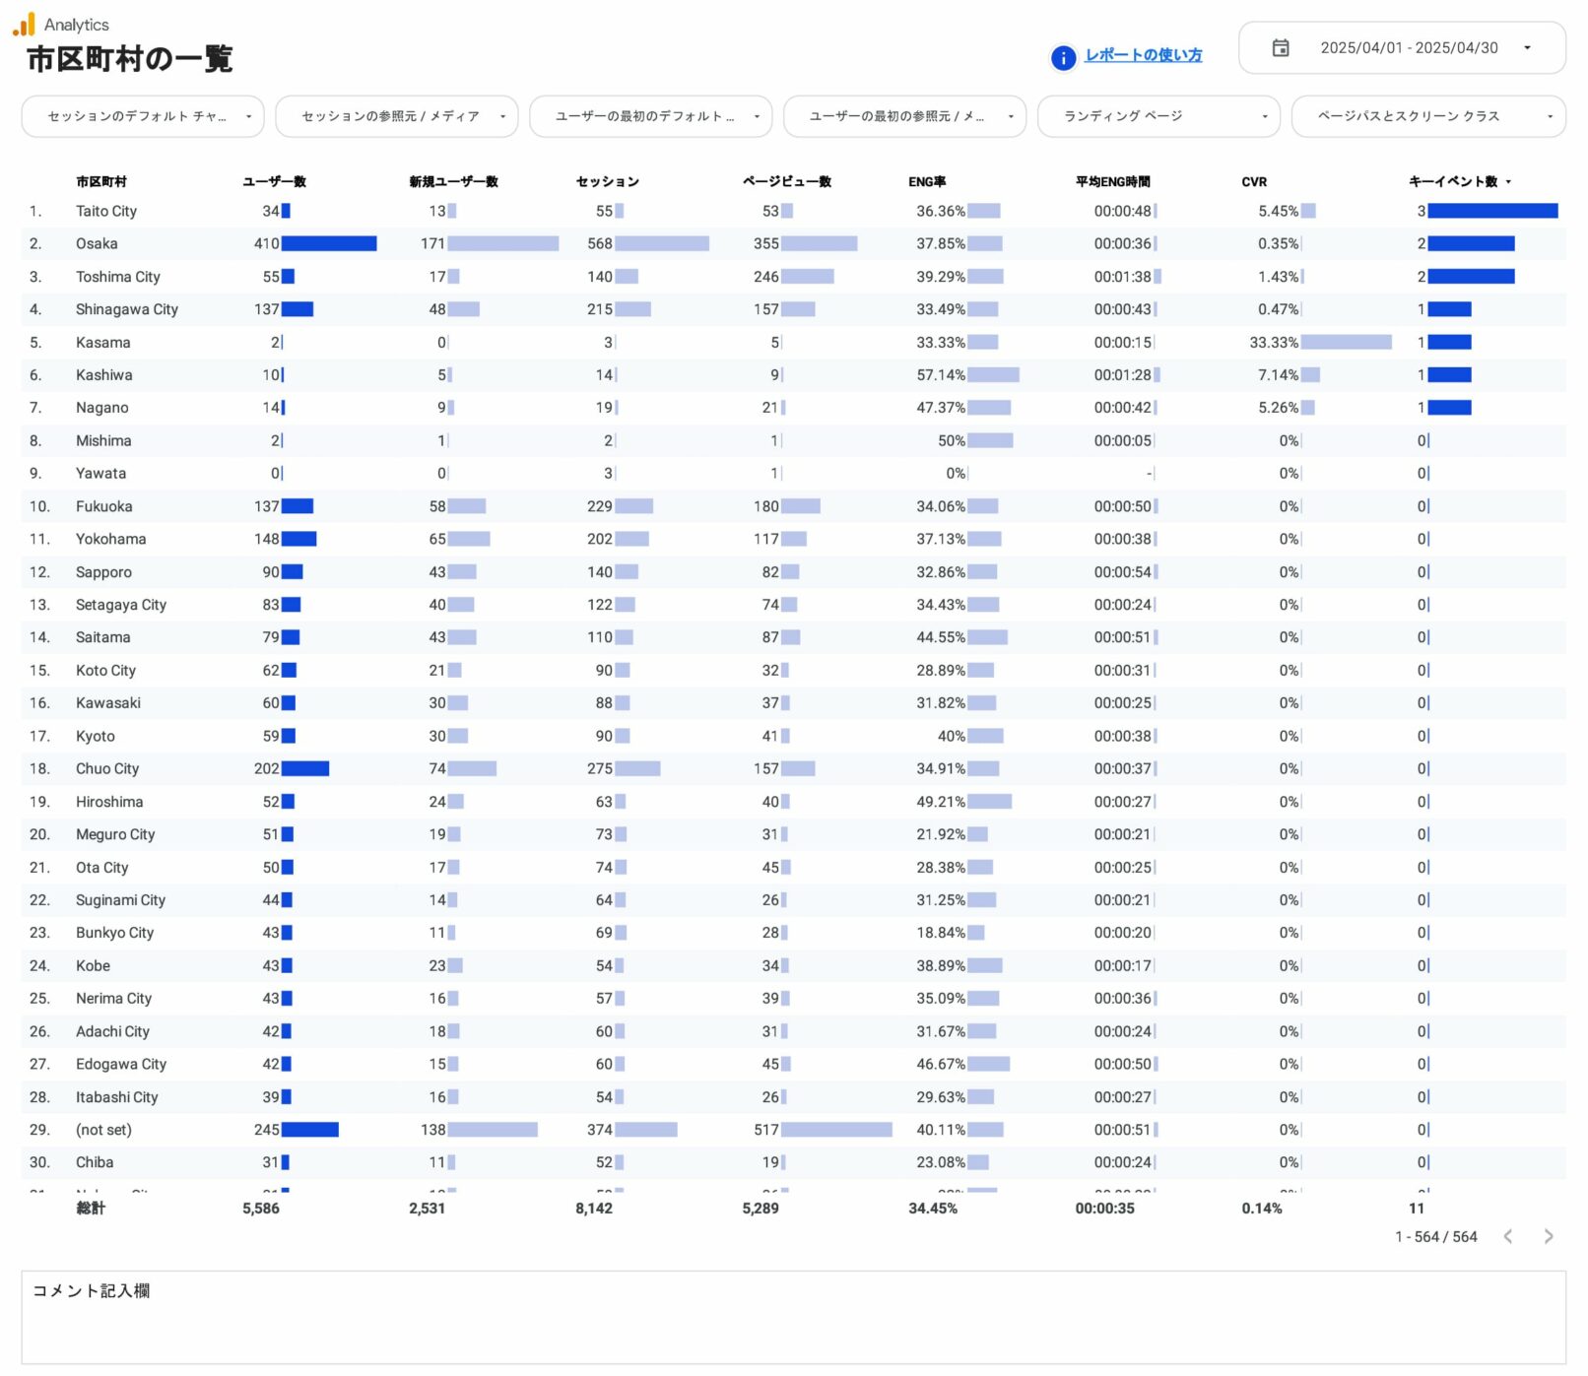Expand the セッションのデフォルト チャネル filter
1588x1376 pixels.
click(x=143, y=116)
